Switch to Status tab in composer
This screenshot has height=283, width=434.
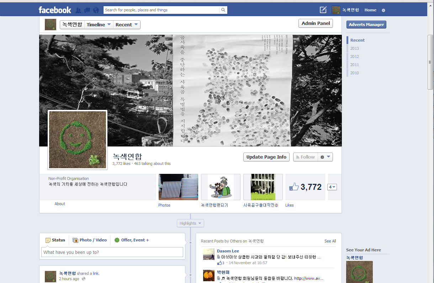[55, 240]
